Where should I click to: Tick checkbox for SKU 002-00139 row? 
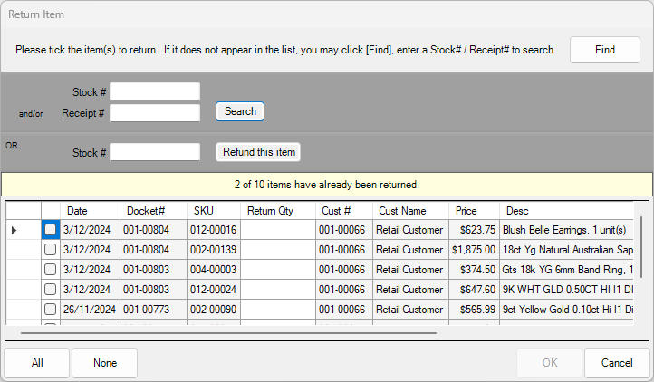pyautogui.click(x=51, y=250)
